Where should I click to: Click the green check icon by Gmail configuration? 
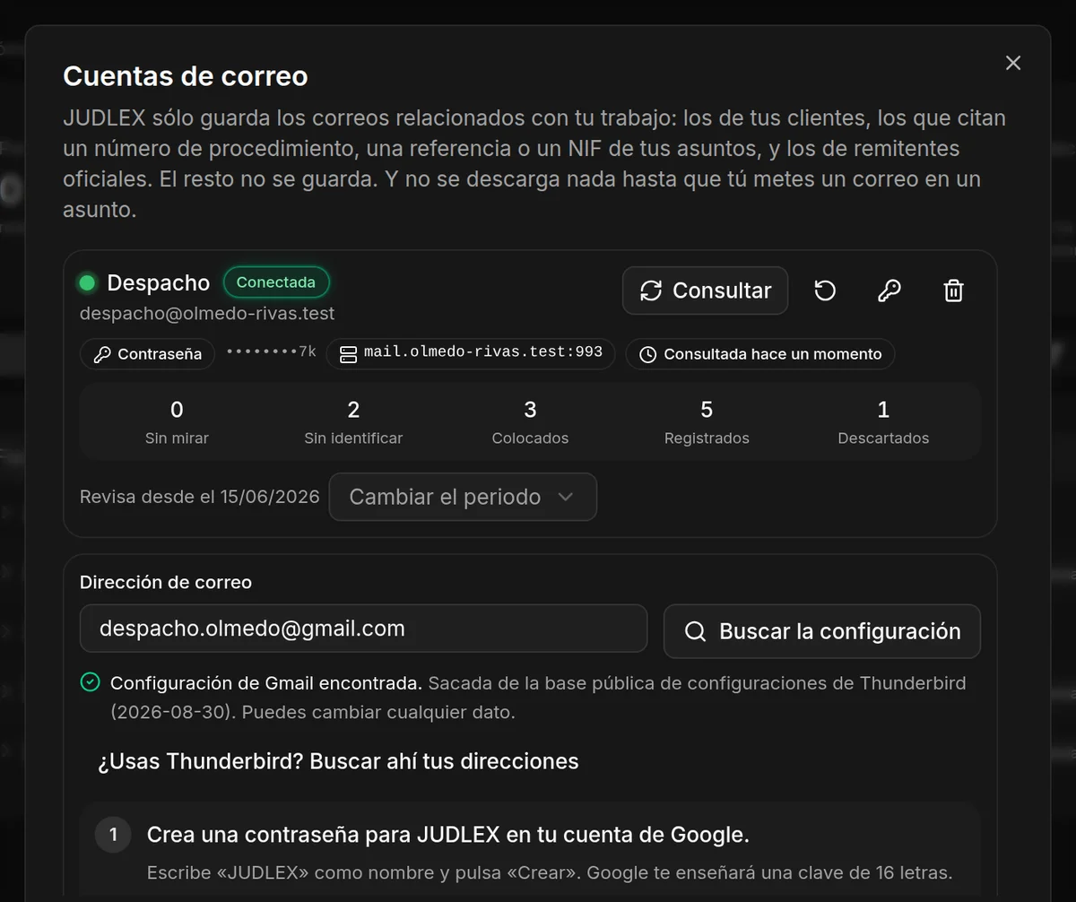click(90, 683)
